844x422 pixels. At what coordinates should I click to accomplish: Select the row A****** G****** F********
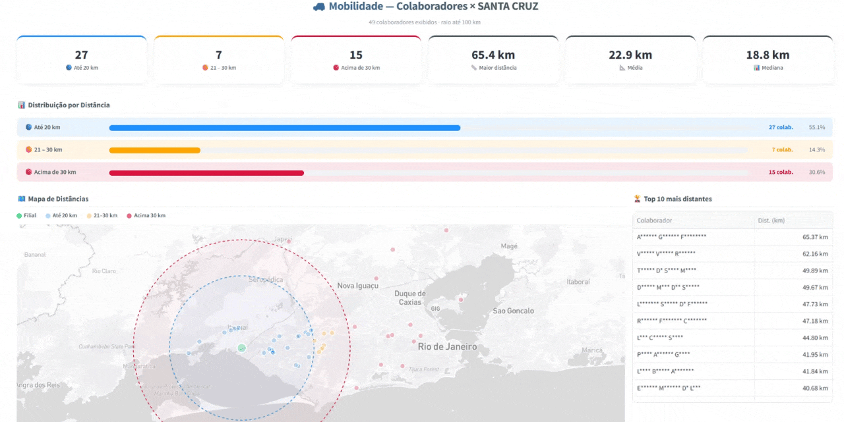click(x=733, y=237)
